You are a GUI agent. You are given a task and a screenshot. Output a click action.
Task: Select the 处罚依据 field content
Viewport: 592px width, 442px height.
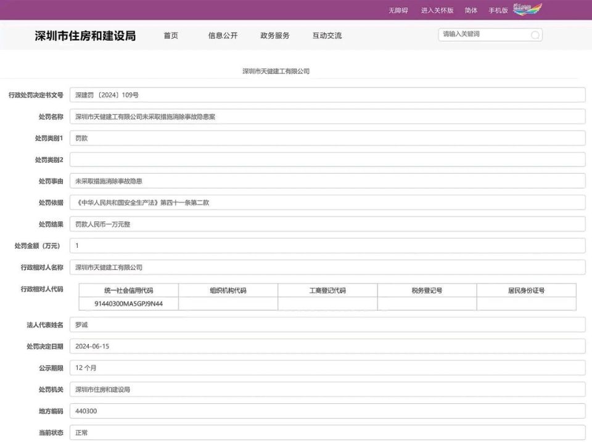click(328, 202)
